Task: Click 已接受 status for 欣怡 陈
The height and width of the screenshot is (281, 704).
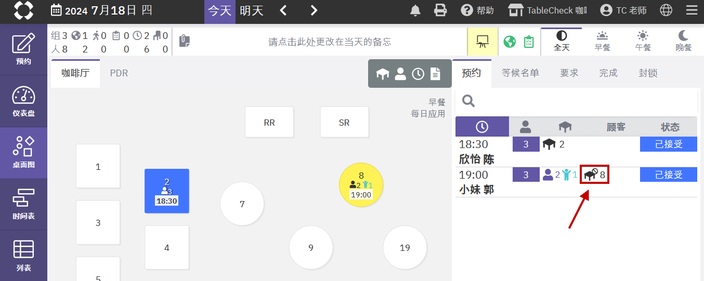Action: click(x=669, y=144)
